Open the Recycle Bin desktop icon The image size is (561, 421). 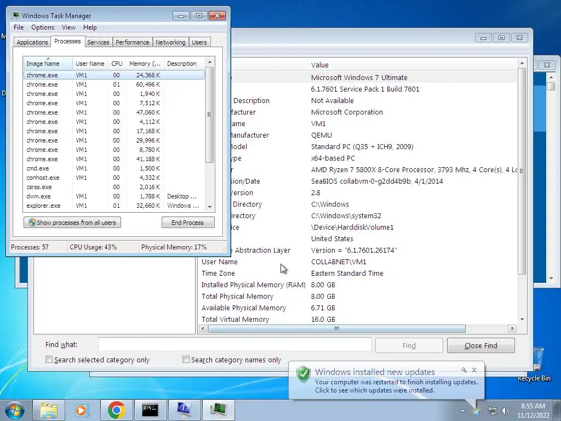[x=534, y=364]
